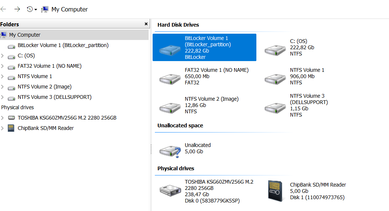
Task: Expand FAT32 Volume 1 tree node
Action: coord(3,66)
